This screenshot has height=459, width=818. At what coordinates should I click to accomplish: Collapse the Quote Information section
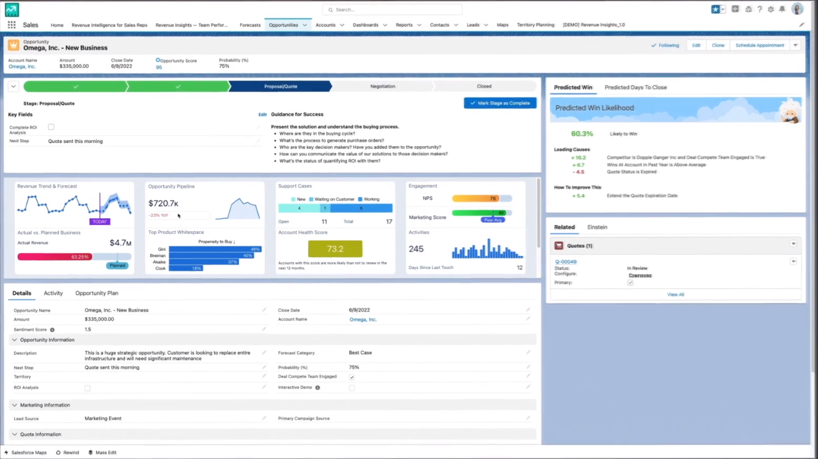tap(14, 434)
